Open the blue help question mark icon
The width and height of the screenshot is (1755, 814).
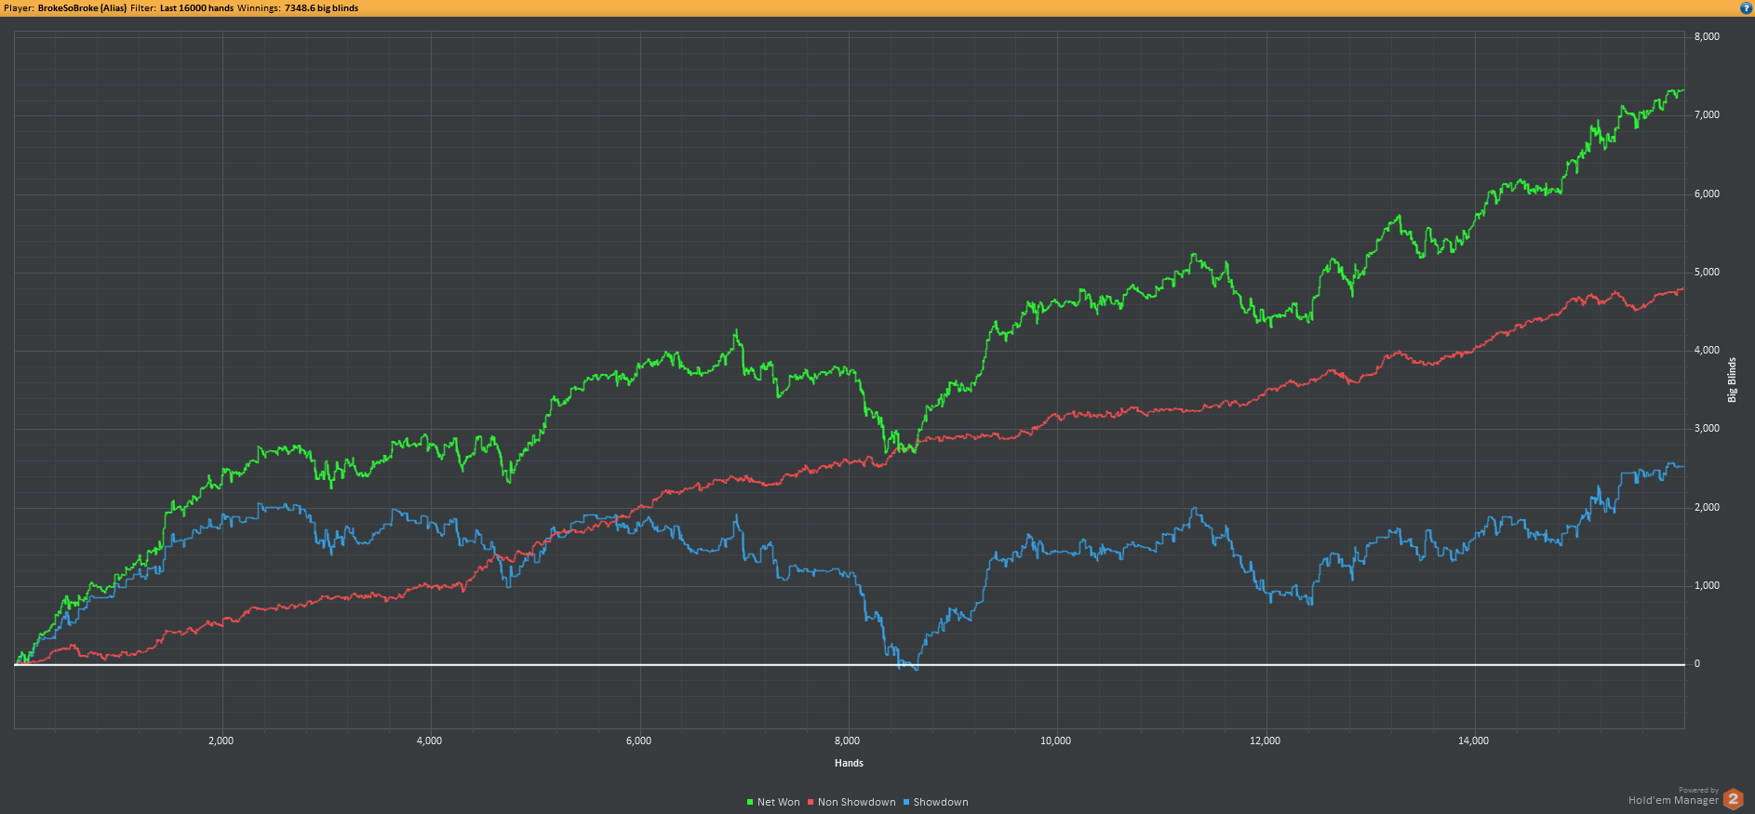point(1746,7)
